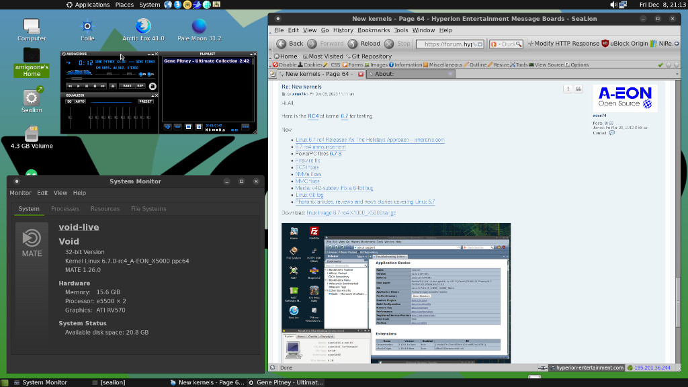688x387 pixels.
Task: Reload the page in SeaLion
Action: pos(364,44)
